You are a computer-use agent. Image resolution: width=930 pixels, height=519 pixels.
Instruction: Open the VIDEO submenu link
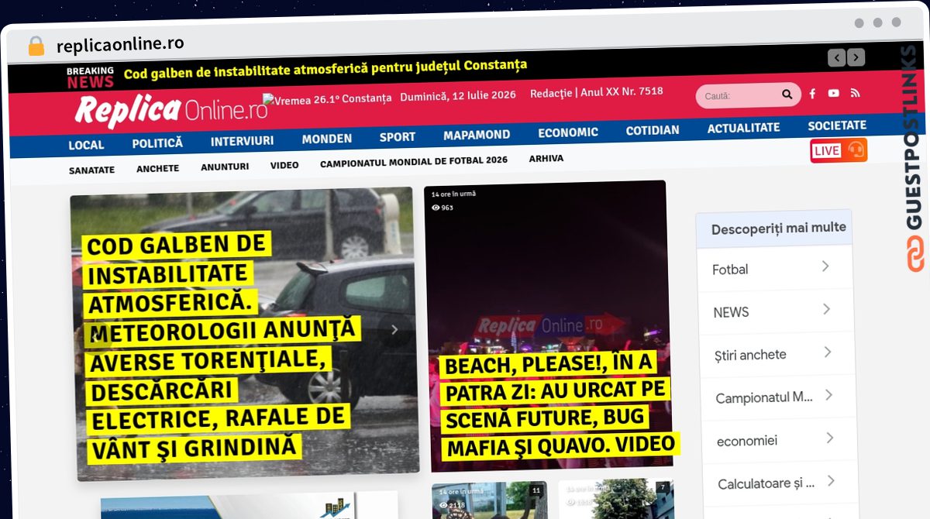pos(284,165)
